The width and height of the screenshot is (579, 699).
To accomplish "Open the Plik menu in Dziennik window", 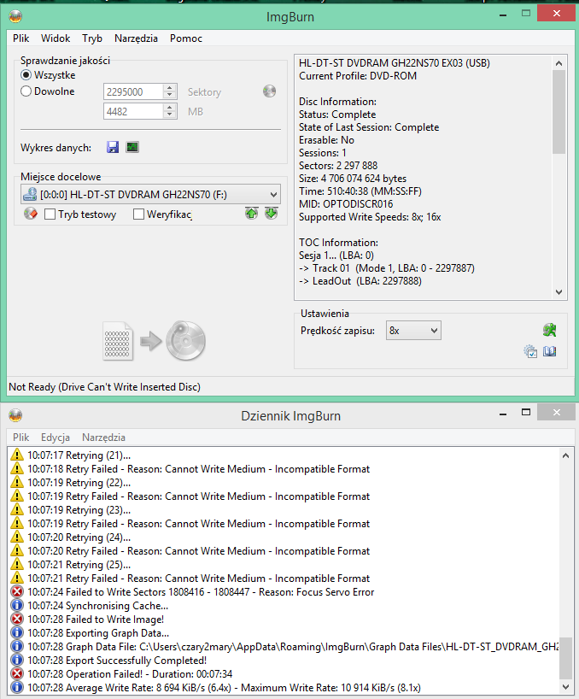I will [21, 438].
